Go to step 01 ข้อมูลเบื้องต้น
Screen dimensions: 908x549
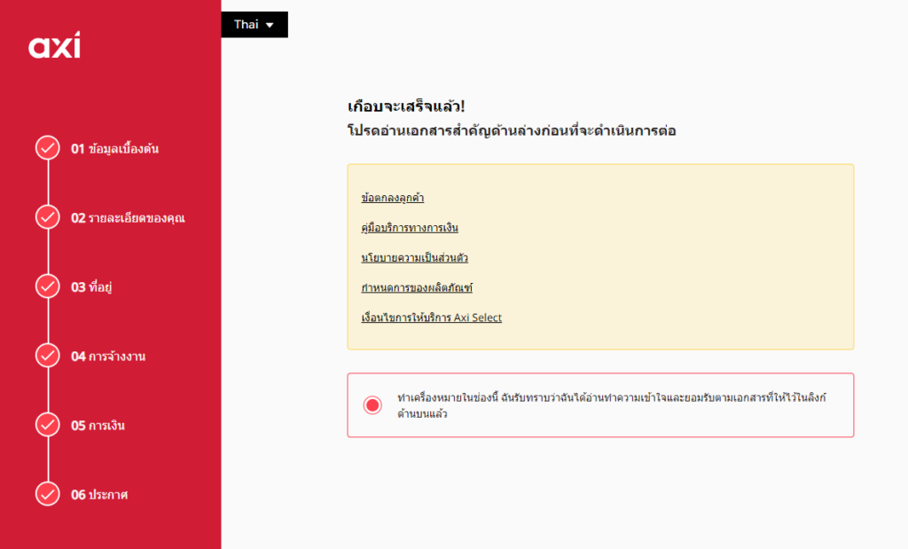(114, 149)
